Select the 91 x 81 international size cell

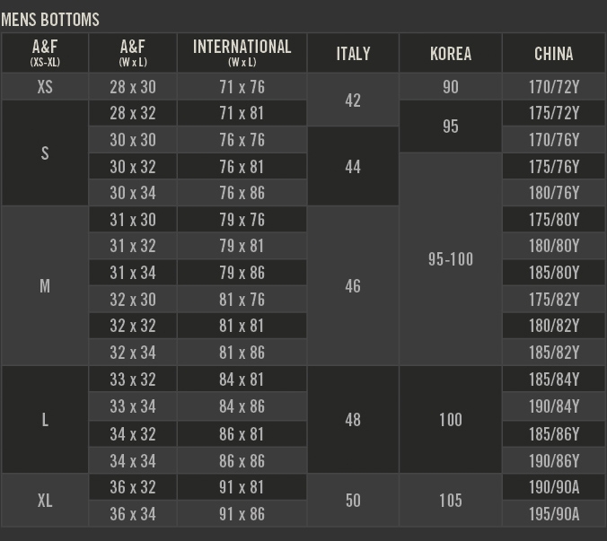click(x=242, y=487)
